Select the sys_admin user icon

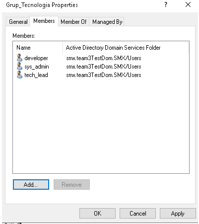19,66
